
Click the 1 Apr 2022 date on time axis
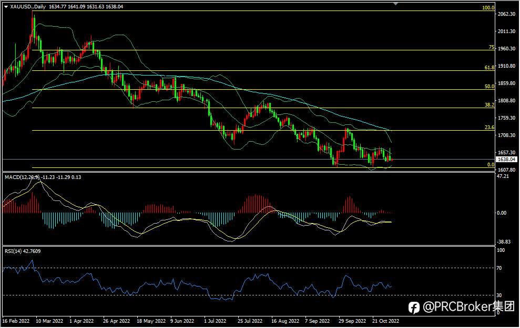click(81, 321)
